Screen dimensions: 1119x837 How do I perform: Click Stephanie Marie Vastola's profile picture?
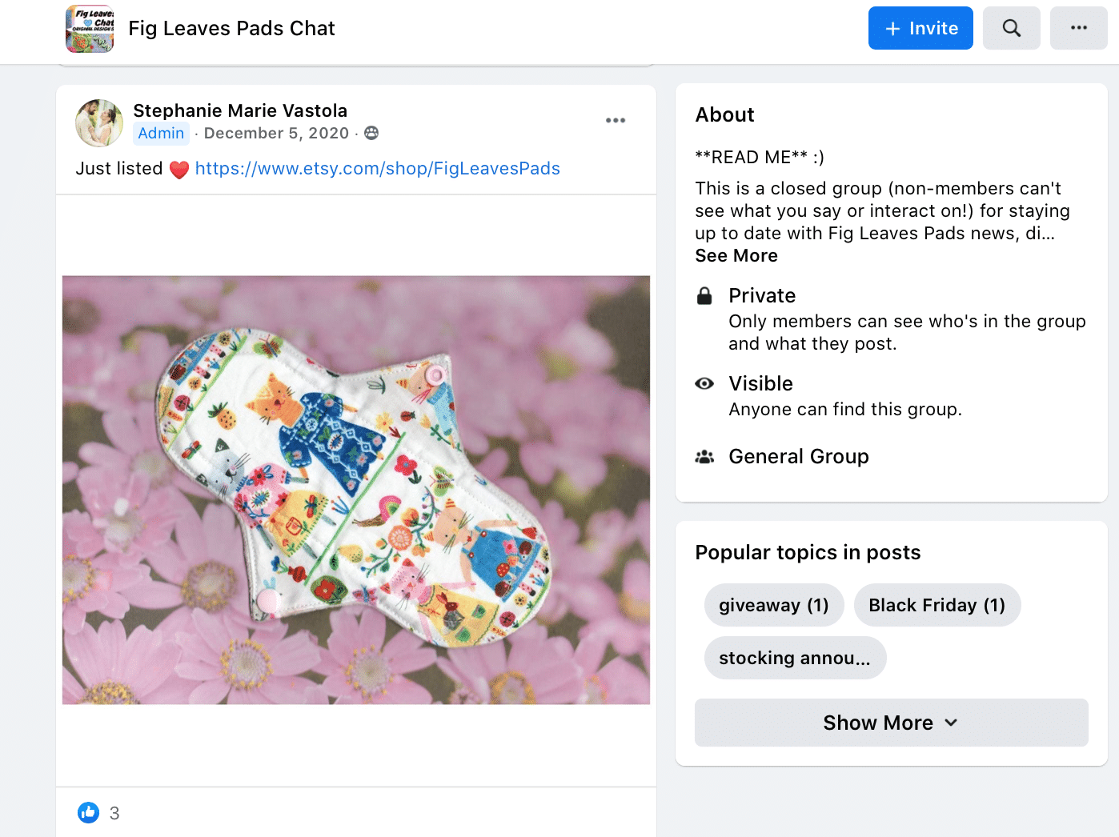[x=99, y=123]
